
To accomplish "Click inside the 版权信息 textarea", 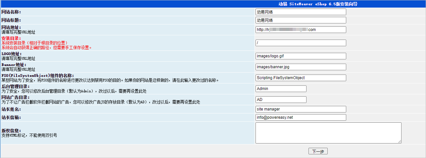I will (x=328, y=133).
